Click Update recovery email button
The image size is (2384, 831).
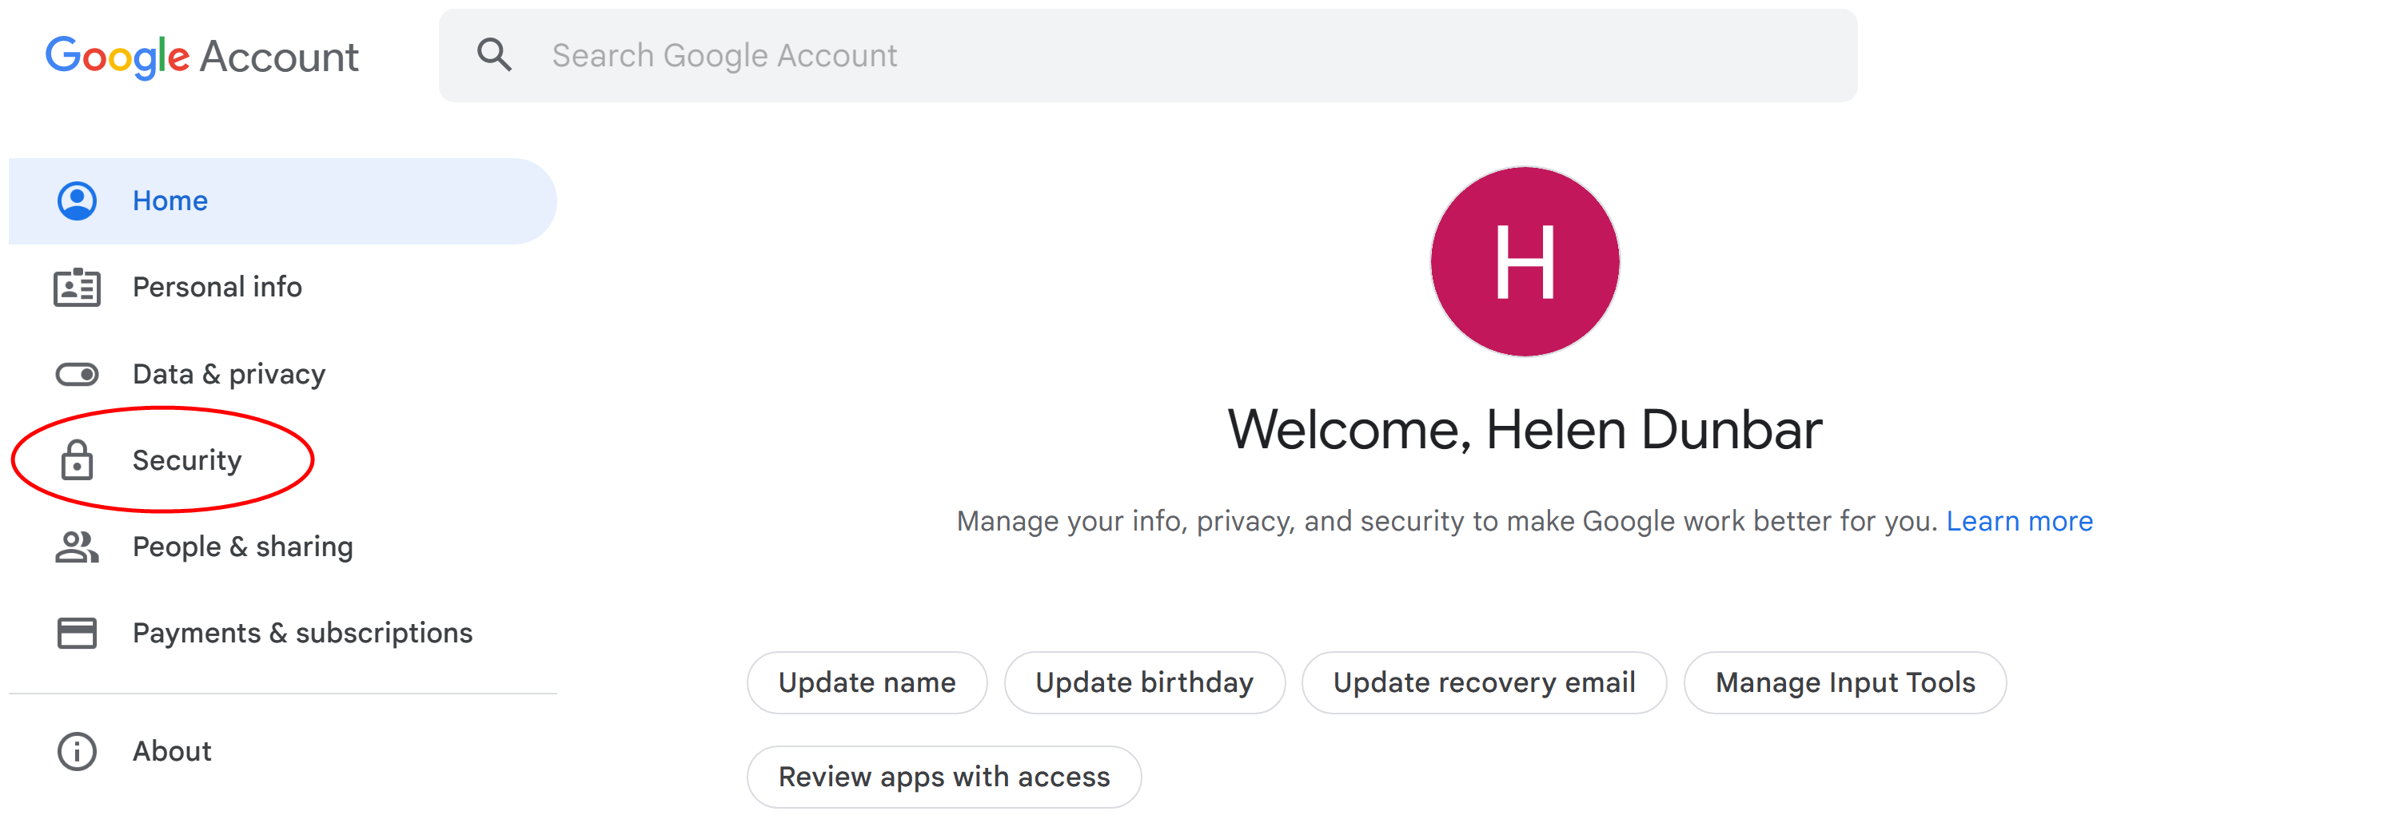(x=1485, y=683)
